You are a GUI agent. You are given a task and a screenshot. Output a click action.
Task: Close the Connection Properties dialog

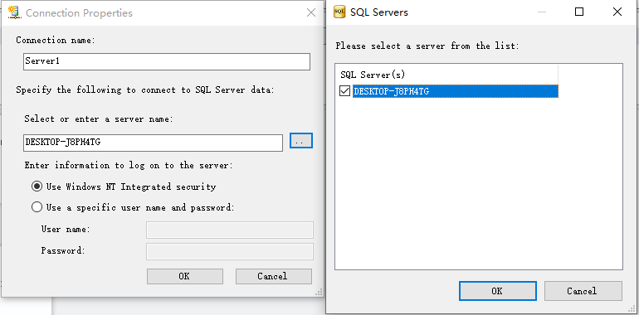(x=311, y=12)
